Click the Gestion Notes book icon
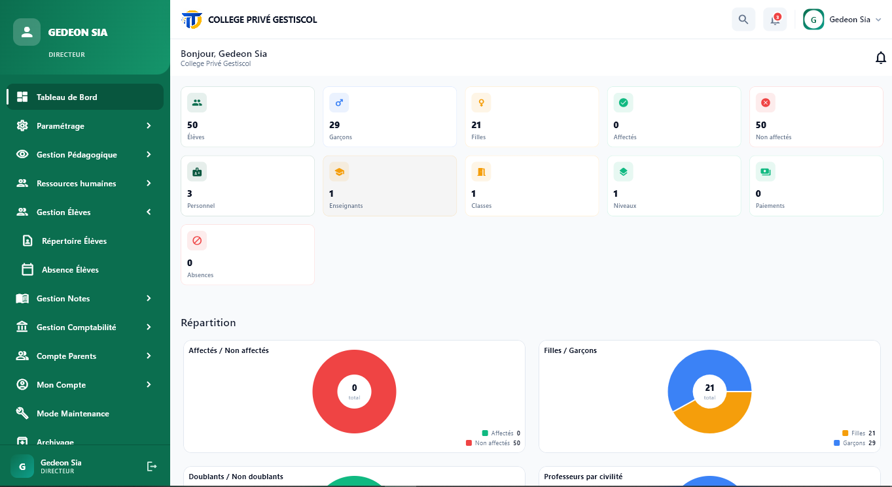The height and width of the screenshot is (487, 892). click(22, 298)
